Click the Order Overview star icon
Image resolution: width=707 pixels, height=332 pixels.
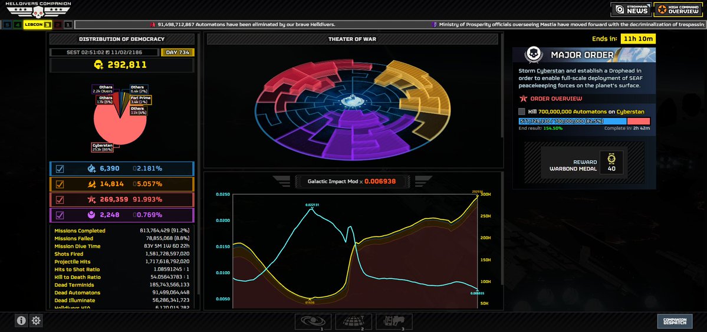pyautogui.click(x=523, y=98)
